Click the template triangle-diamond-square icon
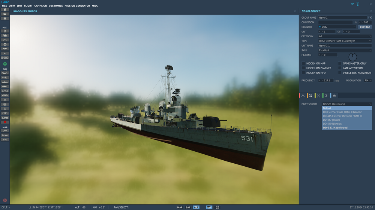The image size is (375, 210). pos(5,118)
